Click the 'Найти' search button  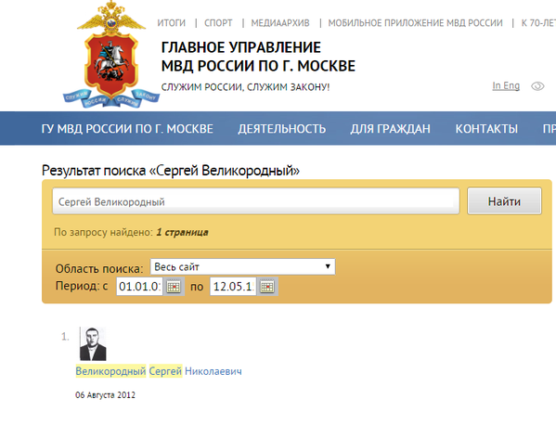[504, 201]
